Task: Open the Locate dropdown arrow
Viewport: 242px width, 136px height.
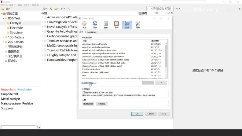Action: (180, 9)
